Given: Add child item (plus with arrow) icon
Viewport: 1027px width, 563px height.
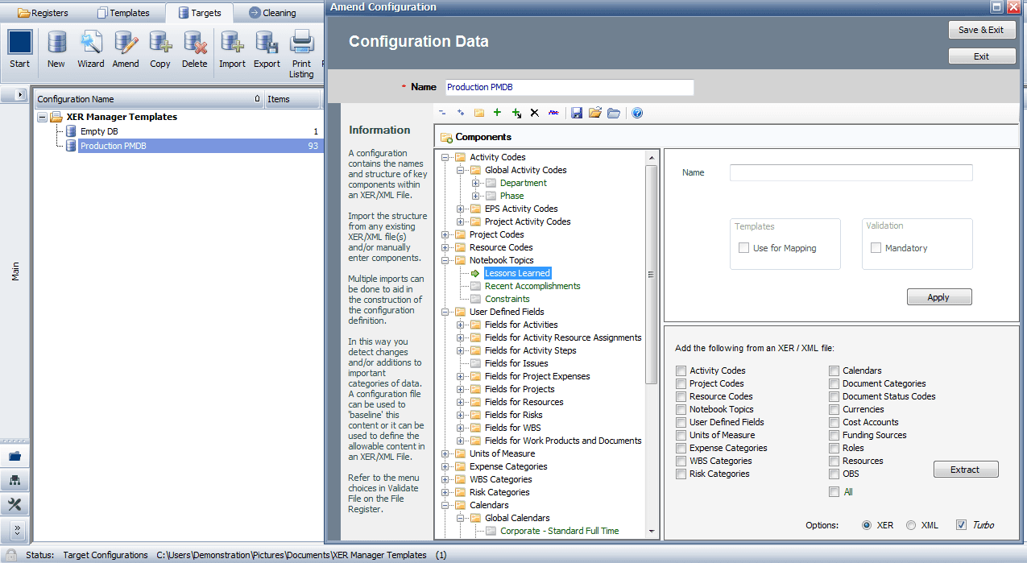Looking at the screenshot, I should coord(516,114).
